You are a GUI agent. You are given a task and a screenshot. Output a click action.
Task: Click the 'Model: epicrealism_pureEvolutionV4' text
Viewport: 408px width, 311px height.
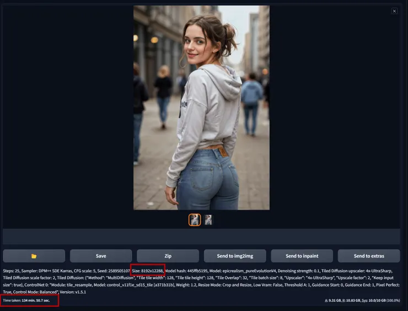point(242,271)
